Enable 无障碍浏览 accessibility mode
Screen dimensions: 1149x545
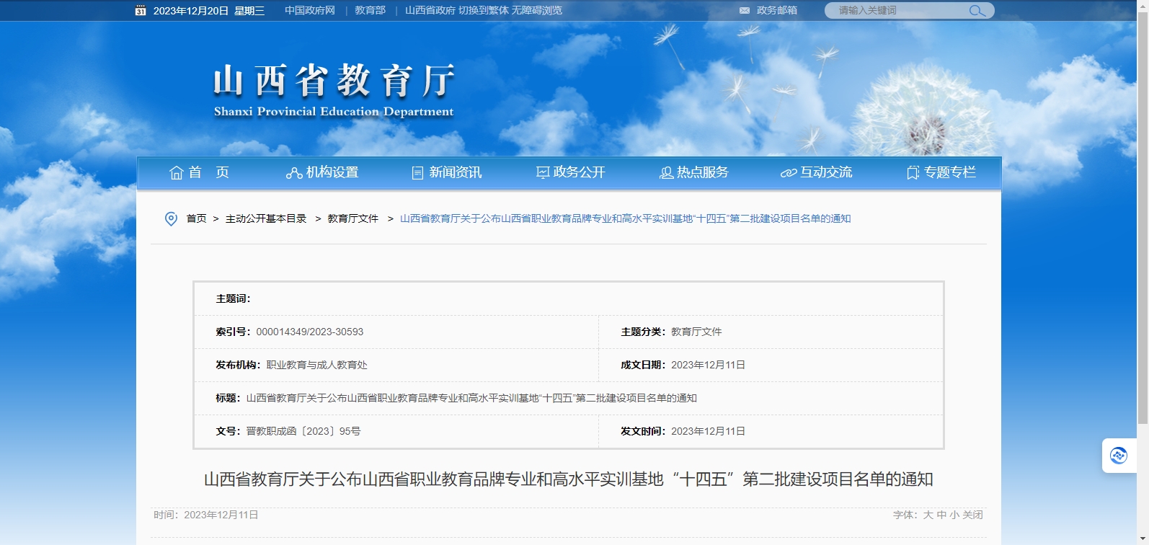(x=537, y=11)
